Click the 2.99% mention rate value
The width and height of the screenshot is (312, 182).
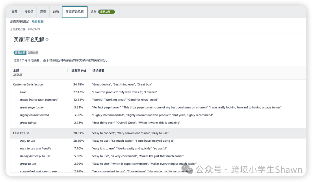(79, 164)
